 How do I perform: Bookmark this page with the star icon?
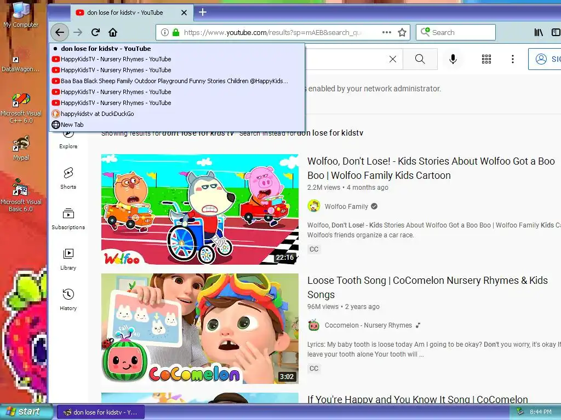402,32
